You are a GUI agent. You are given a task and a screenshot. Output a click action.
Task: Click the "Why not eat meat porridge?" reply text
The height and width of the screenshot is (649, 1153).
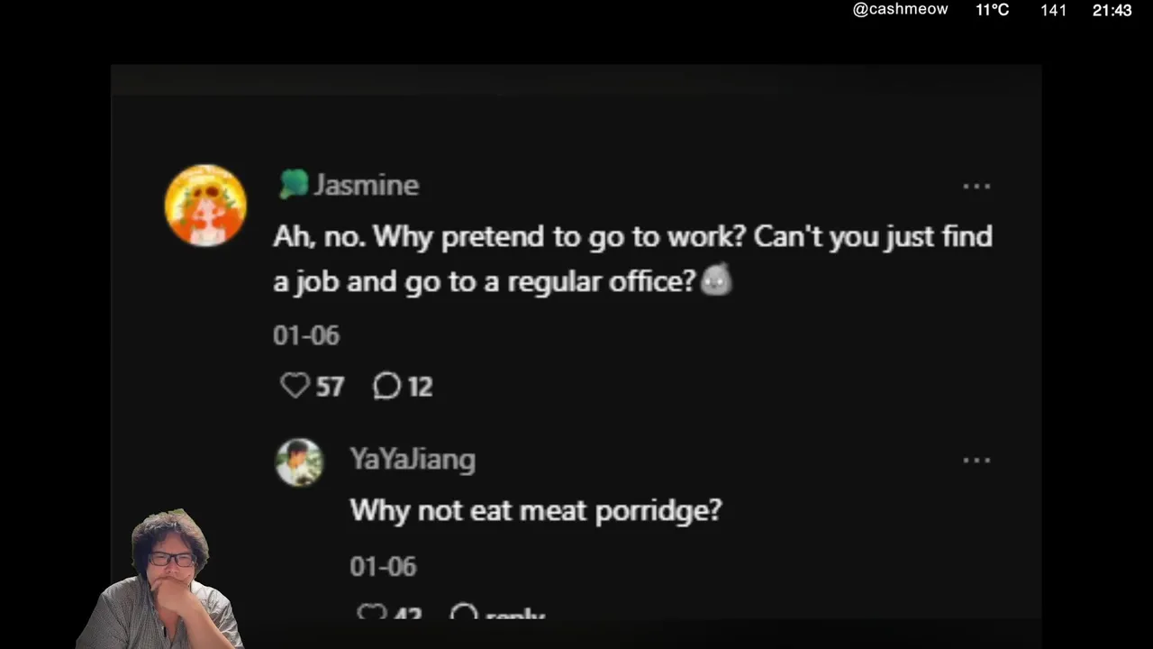(536, 511)
